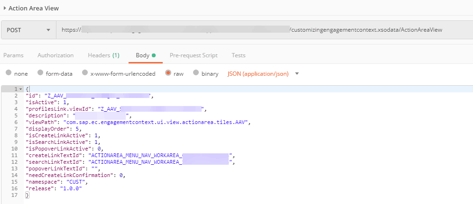Select the none body type
The width and height of the screenshot is (473, 204).
point(9,72)
